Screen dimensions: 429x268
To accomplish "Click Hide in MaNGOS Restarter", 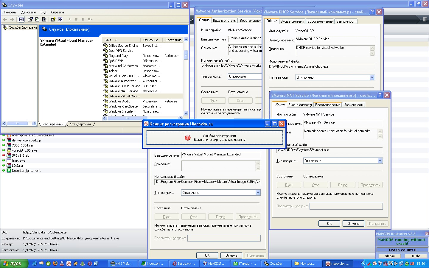I will pos(416,256).
